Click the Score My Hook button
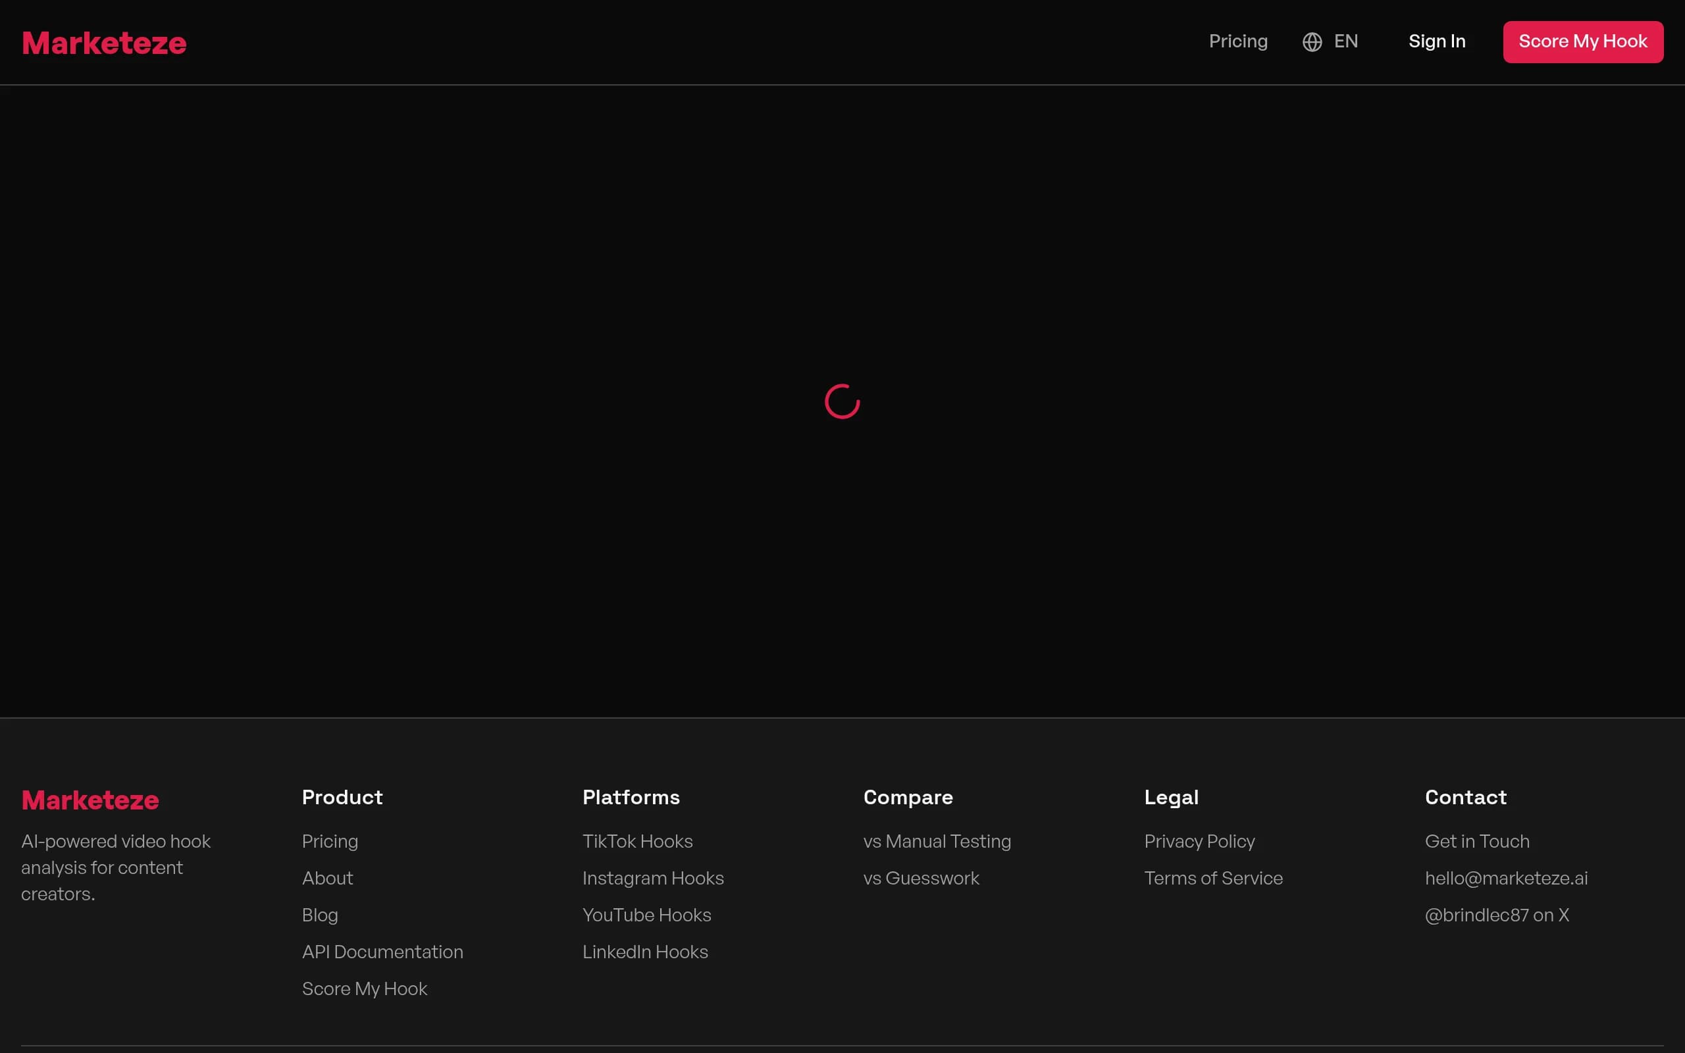 pos(1582,41)
